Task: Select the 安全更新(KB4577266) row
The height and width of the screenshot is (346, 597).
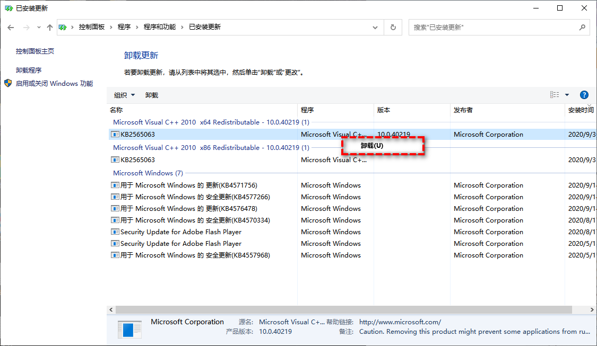Action: tap(352, 197)
